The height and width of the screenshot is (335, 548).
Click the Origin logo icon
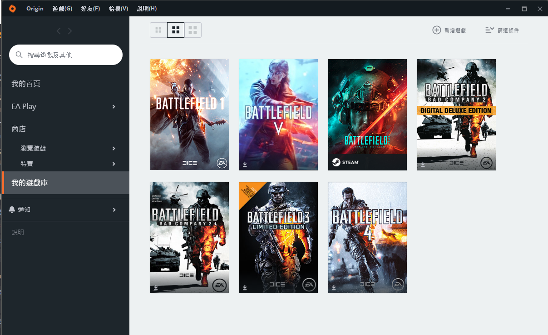pyautogui.click(x=12, y=9)
